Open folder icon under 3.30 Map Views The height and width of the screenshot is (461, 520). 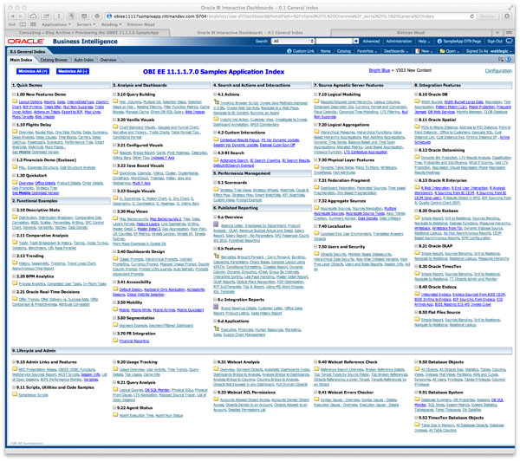pyautogui.click(x=115, y=218)
